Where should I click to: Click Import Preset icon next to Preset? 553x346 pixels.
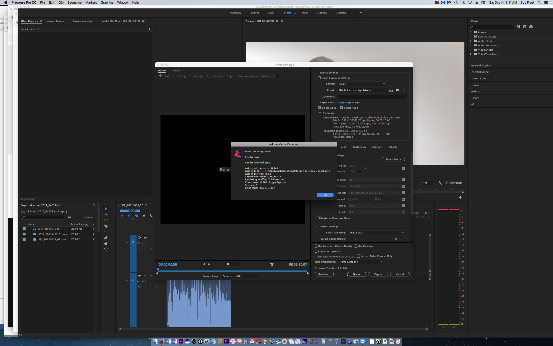coord(397,90)
